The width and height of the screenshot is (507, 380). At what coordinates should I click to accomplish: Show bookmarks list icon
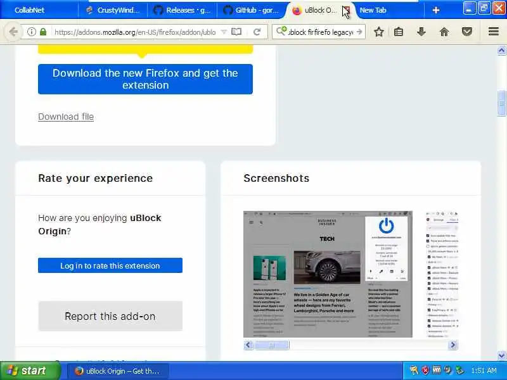(399, 32)
